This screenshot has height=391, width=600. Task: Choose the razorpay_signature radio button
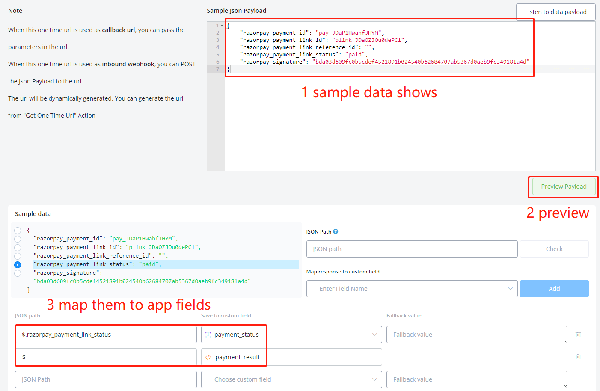coord(18,273)
